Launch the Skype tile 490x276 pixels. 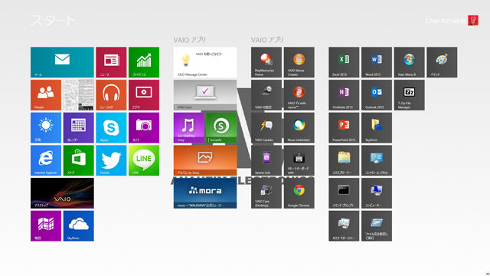(x=111, y=128)
